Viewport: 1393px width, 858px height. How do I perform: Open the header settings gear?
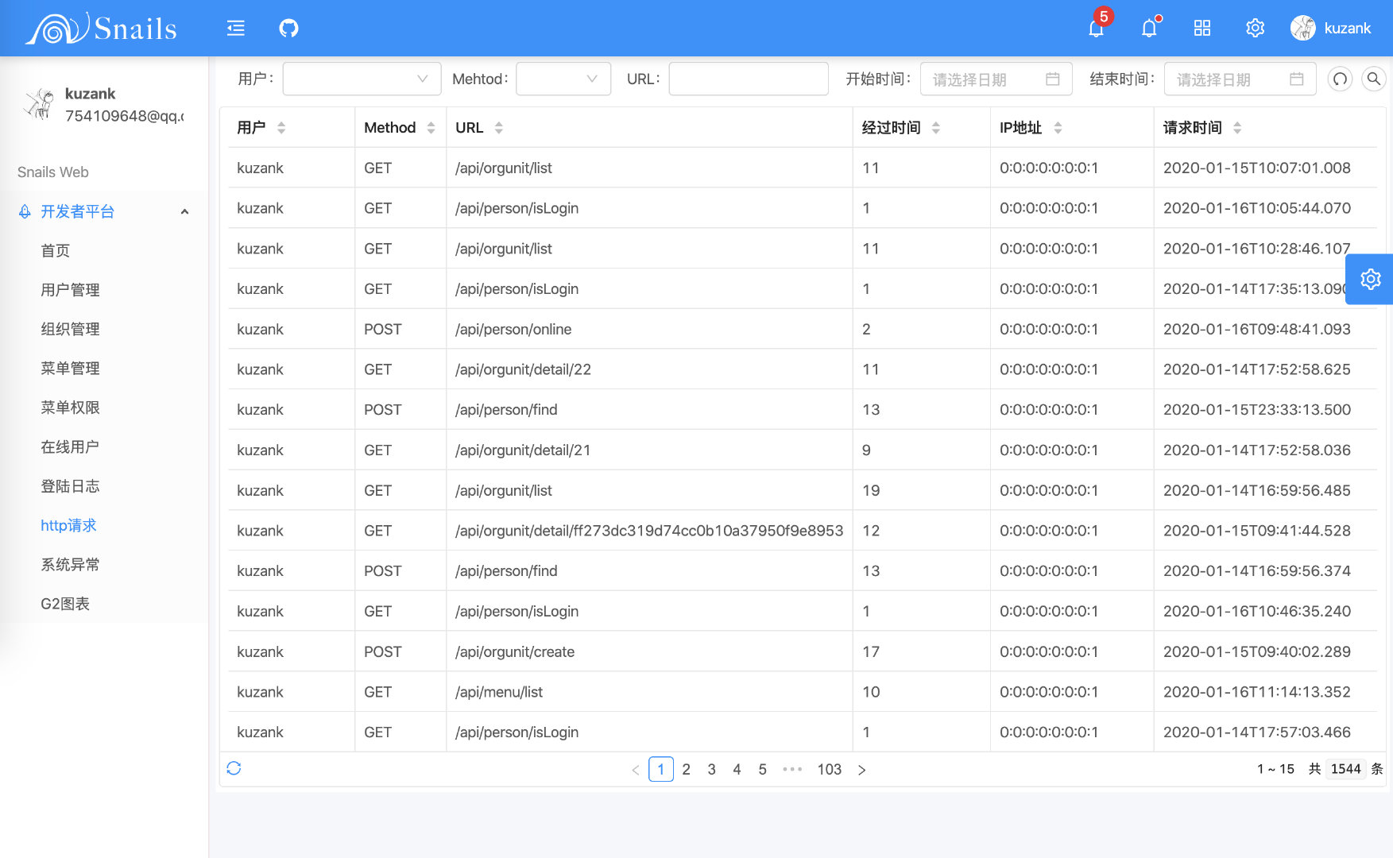(x=1255, y=29)
